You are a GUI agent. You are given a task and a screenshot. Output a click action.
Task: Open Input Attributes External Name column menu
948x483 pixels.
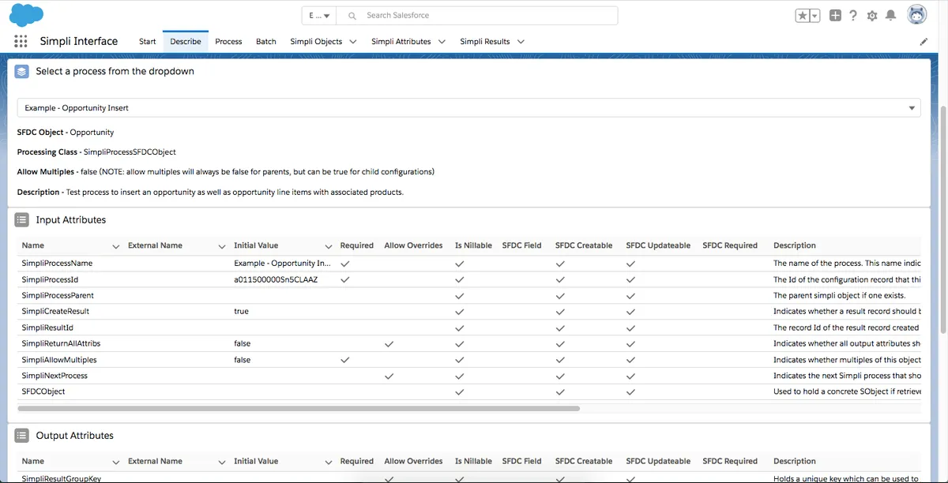222,246
